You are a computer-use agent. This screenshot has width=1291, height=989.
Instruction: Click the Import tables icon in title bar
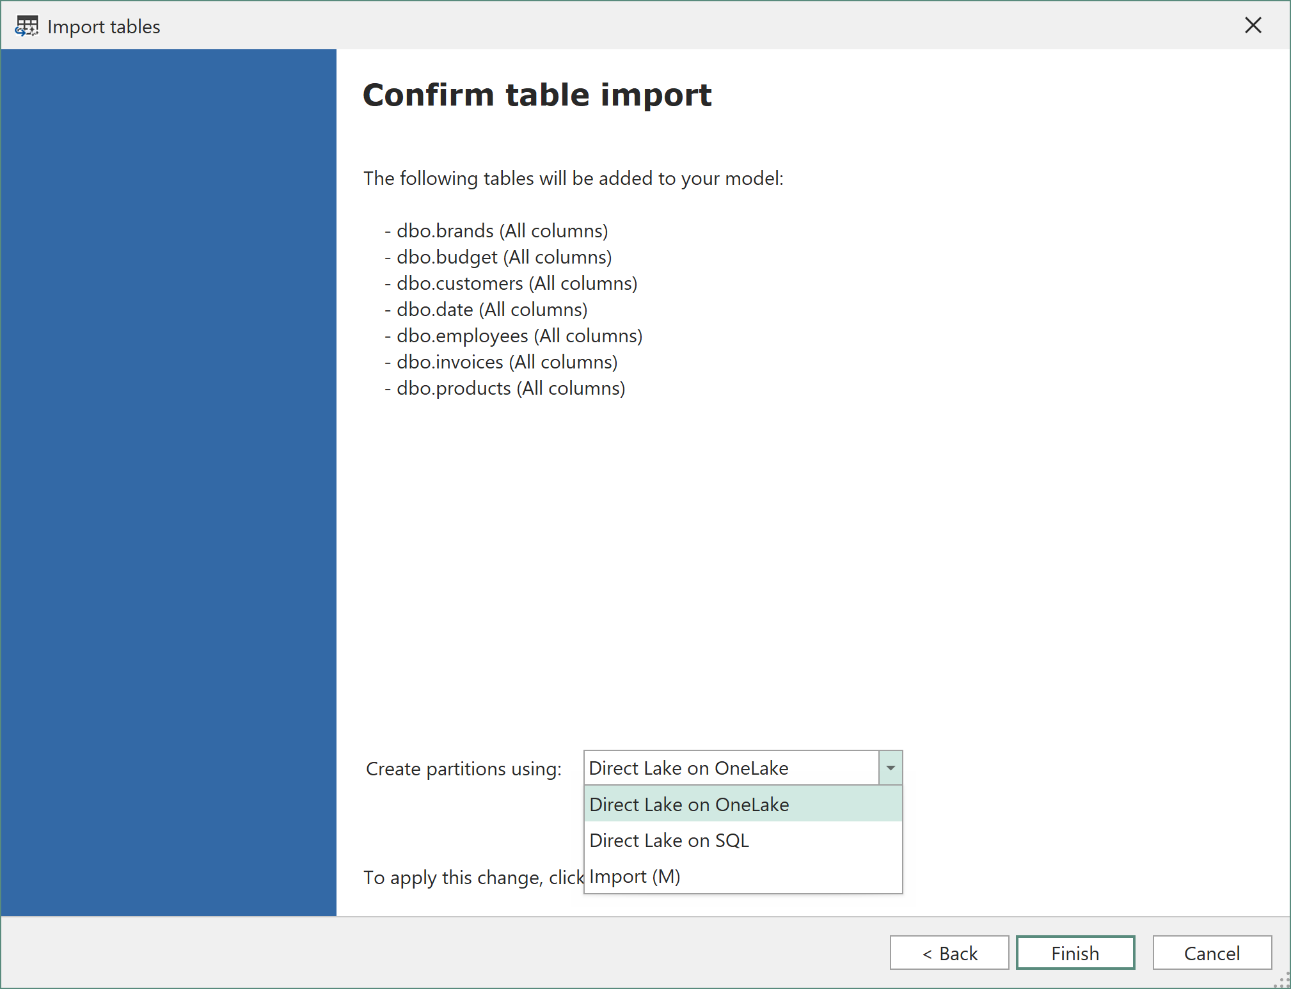26,26
